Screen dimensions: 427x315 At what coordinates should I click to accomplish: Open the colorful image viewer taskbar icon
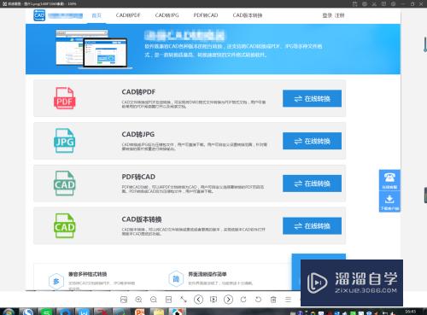(x=178, y=312)
